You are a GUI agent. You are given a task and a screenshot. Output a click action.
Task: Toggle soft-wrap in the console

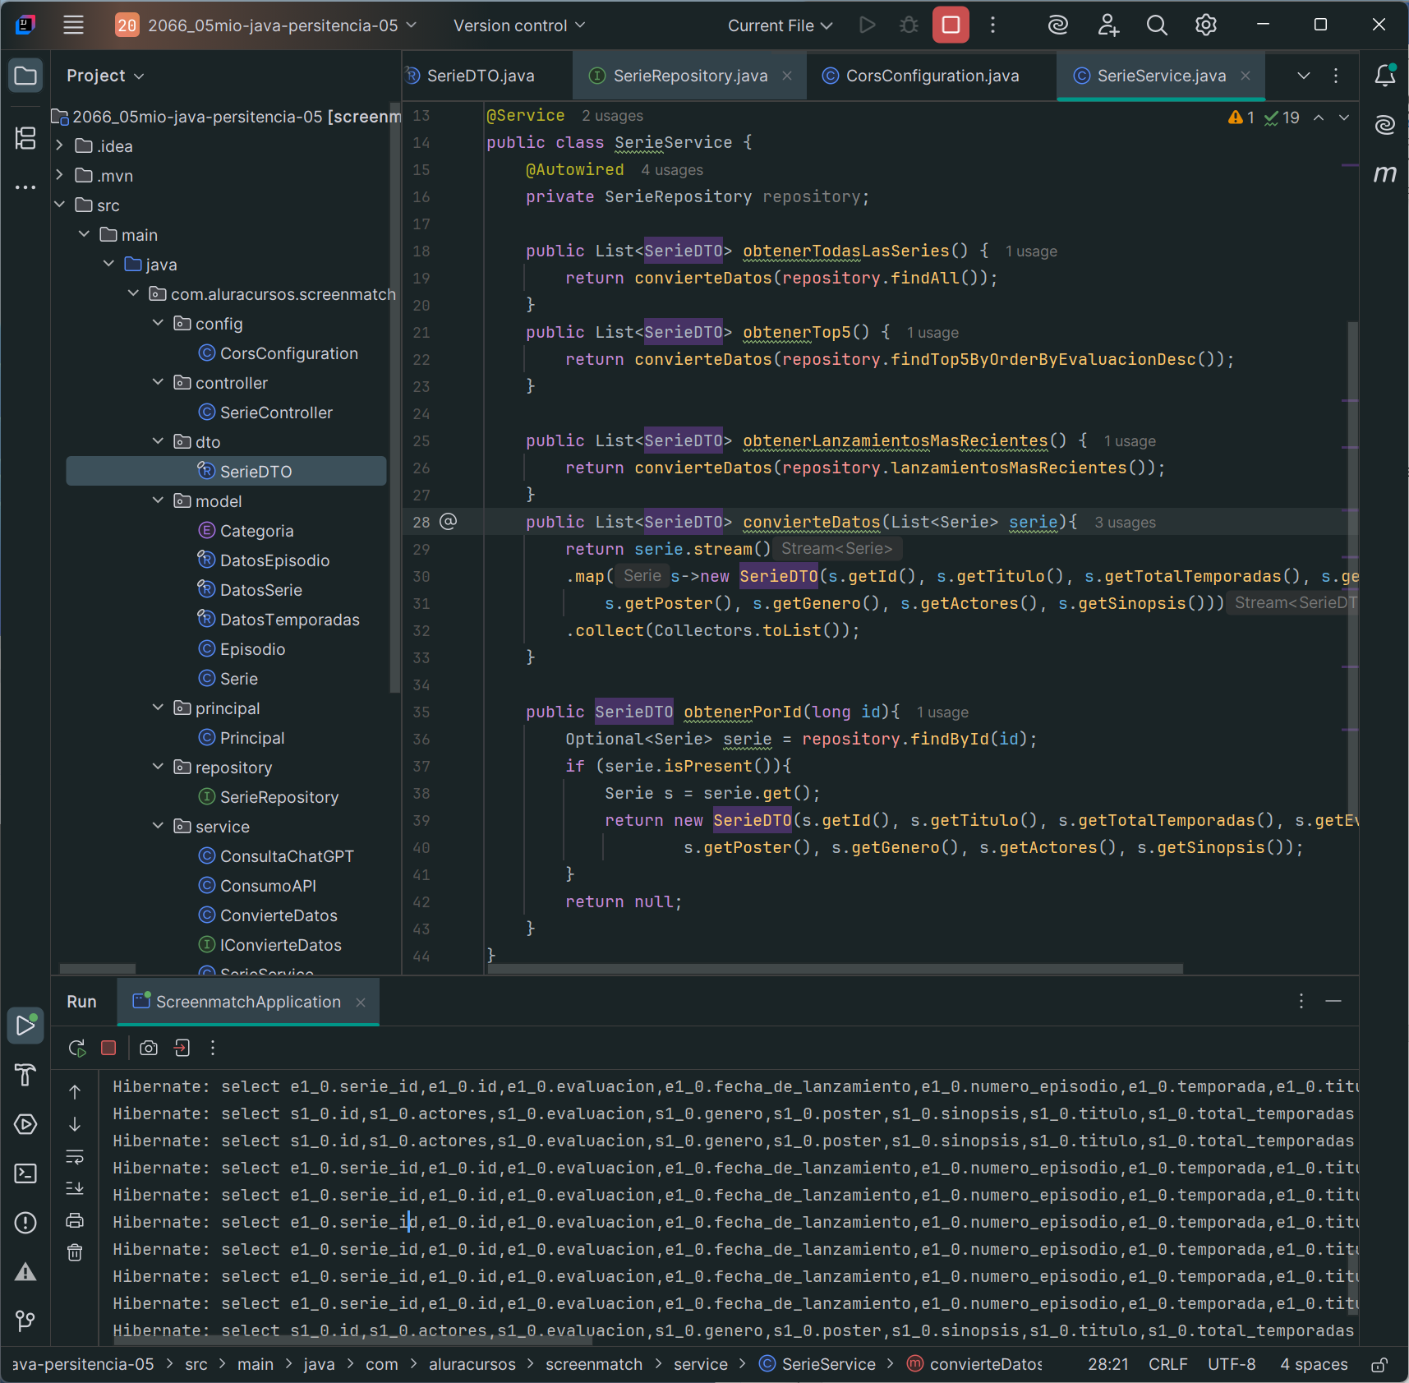point(75,1157)
